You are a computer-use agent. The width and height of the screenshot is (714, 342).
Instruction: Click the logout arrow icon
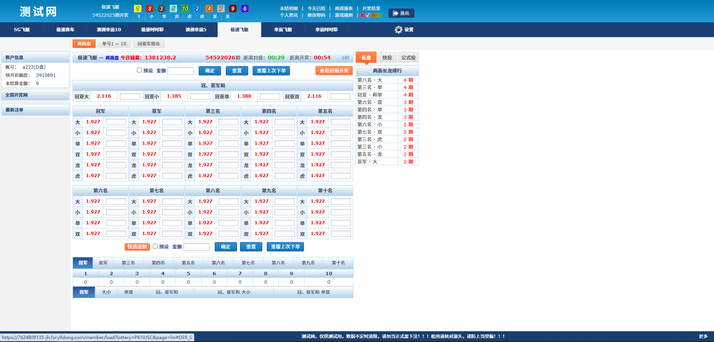tap(395, 13)
